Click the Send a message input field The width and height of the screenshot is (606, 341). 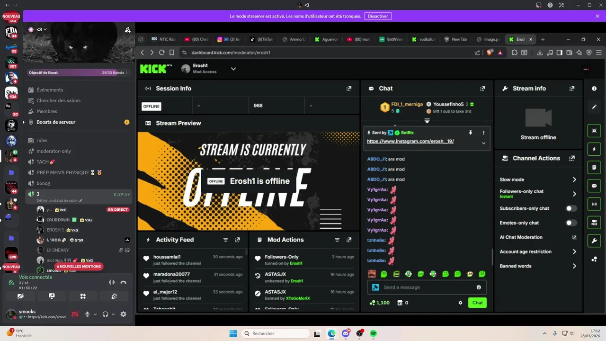pos(427,287)
